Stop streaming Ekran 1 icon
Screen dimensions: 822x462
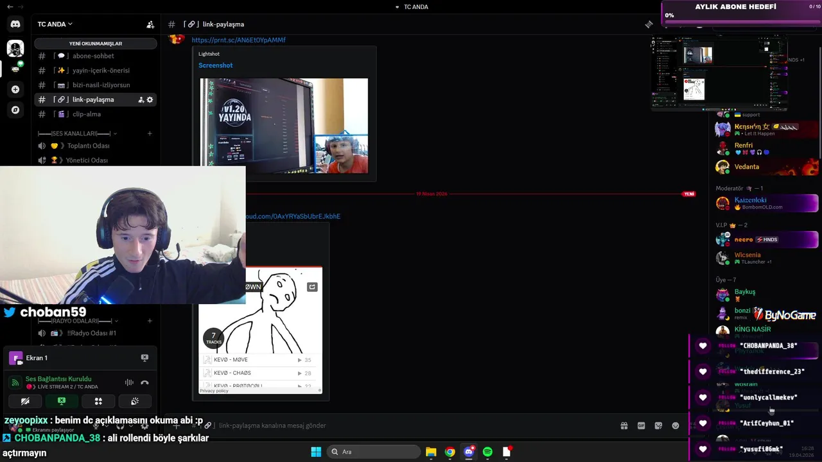coord(144,357)
